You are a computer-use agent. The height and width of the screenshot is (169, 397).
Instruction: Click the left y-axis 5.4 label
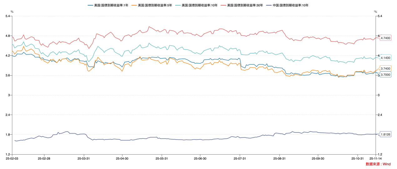coord(8,16)
